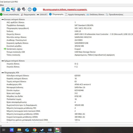Collapse the Σύνοψη σκληρού δίσκου section
This screenshot has width=133, height=133.
pyautogui.click(x=3, y=19)
